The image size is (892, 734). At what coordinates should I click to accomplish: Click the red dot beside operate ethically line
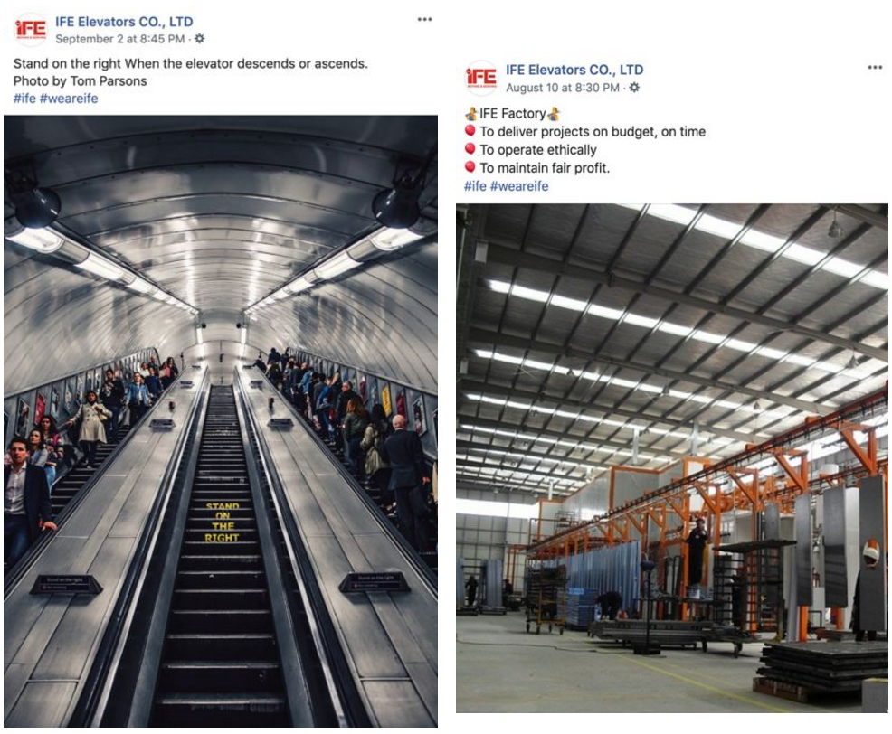click(470, 149)
